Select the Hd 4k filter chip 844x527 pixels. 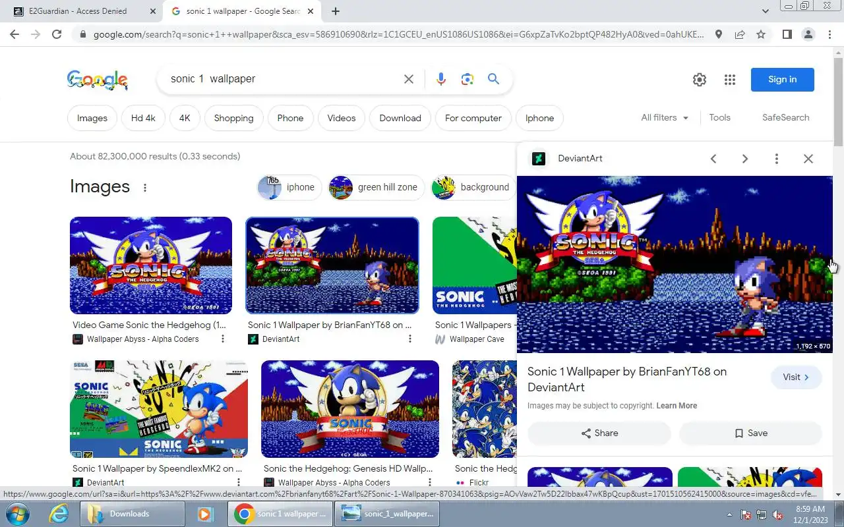coord(143,118)
